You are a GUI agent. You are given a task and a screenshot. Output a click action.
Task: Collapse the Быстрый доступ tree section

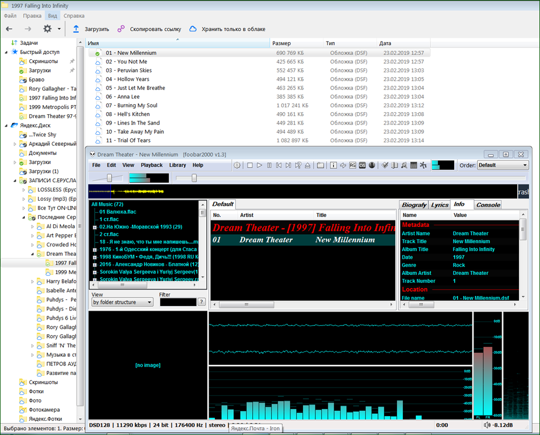pyautogui.click(x=6, y=52)
